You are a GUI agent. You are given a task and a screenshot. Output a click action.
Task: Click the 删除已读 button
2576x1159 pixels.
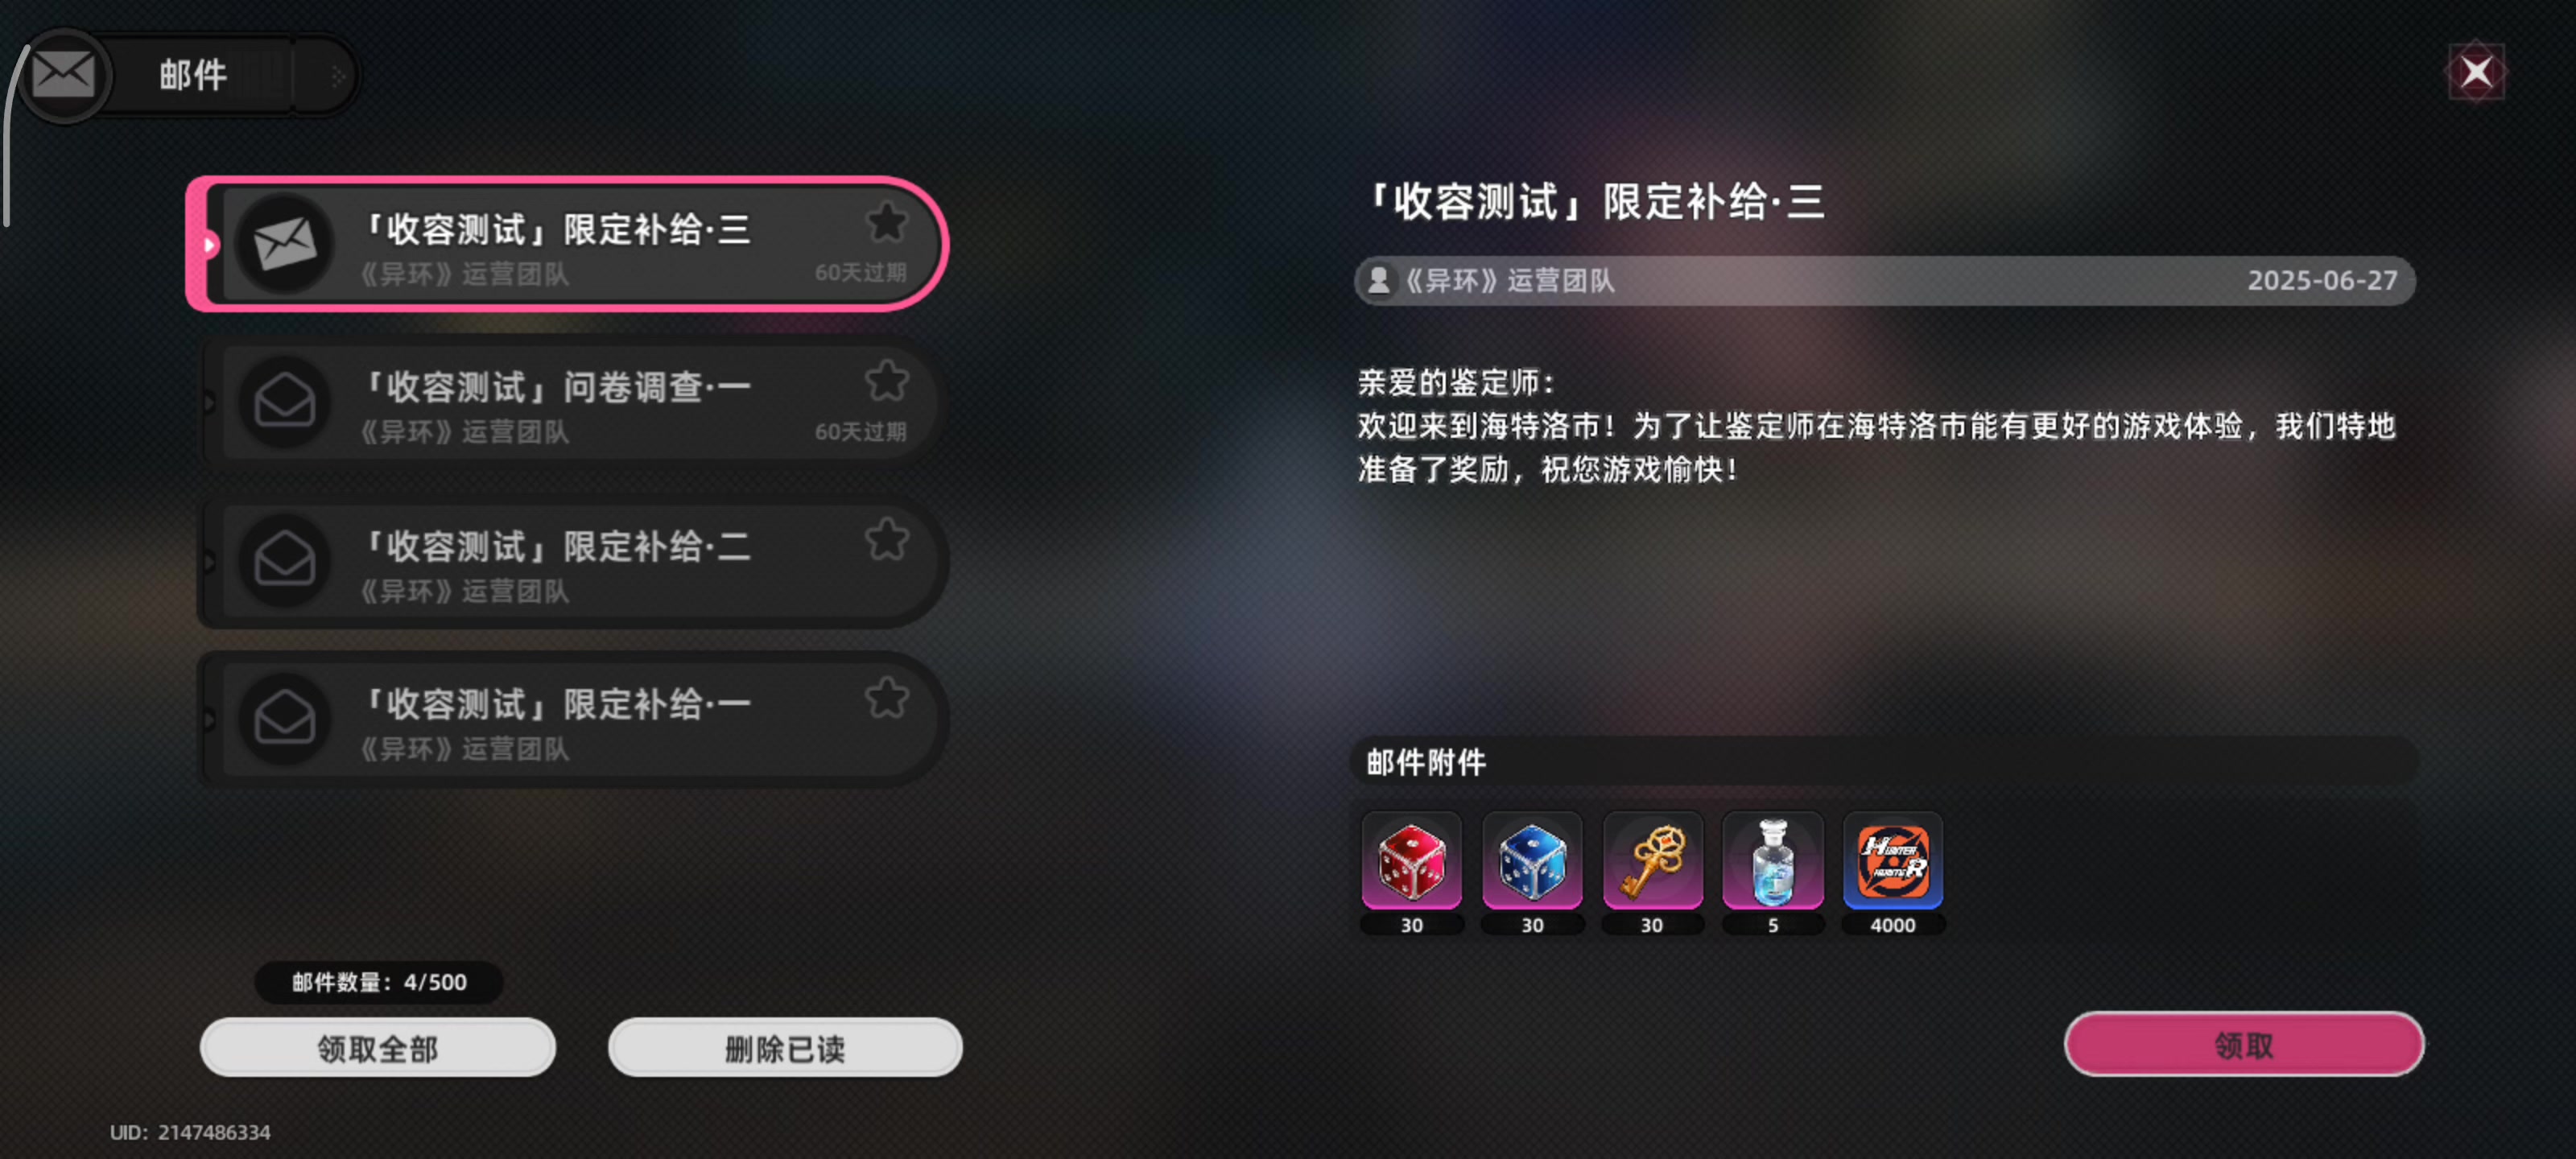[x=785, y=1047]
